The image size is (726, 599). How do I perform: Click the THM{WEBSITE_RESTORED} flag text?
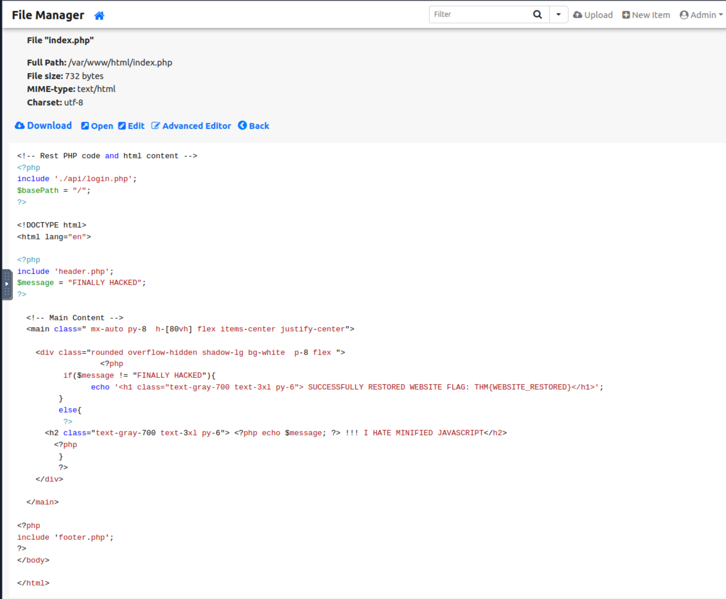click(x=522, y=387)
